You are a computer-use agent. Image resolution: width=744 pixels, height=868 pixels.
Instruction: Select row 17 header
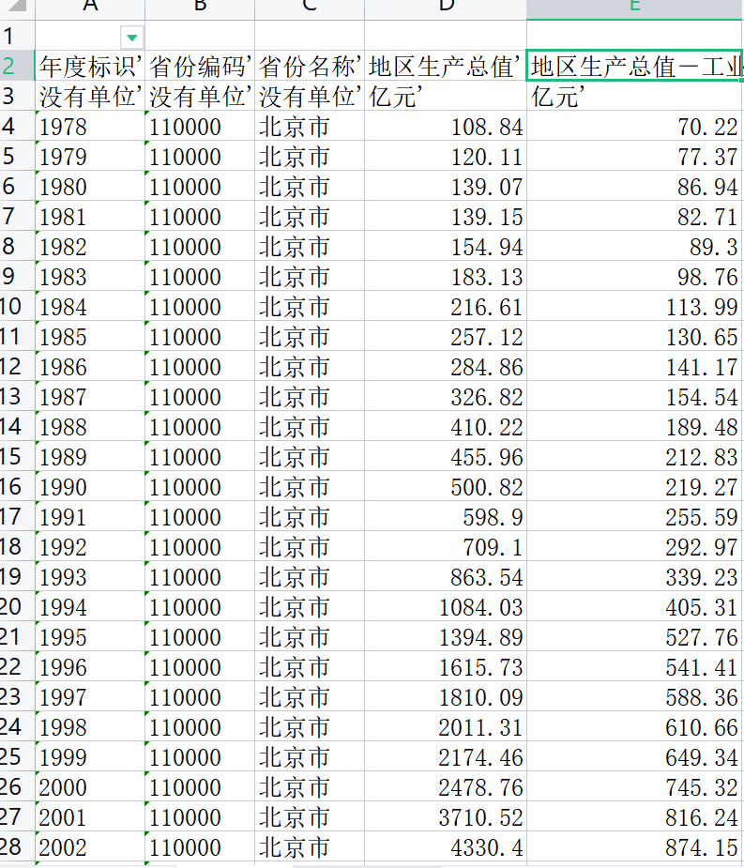tap(17, 516)
